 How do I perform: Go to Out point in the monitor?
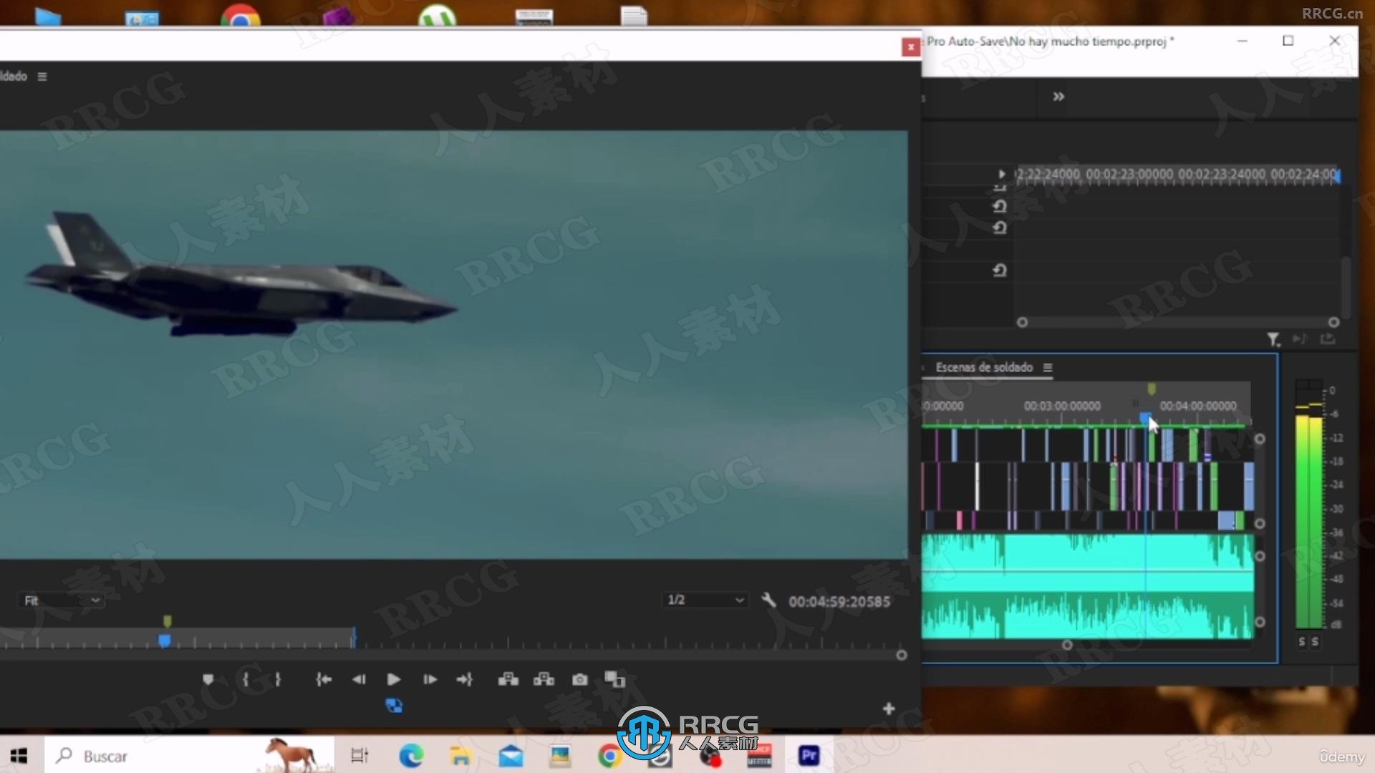[x=465, y=679]
